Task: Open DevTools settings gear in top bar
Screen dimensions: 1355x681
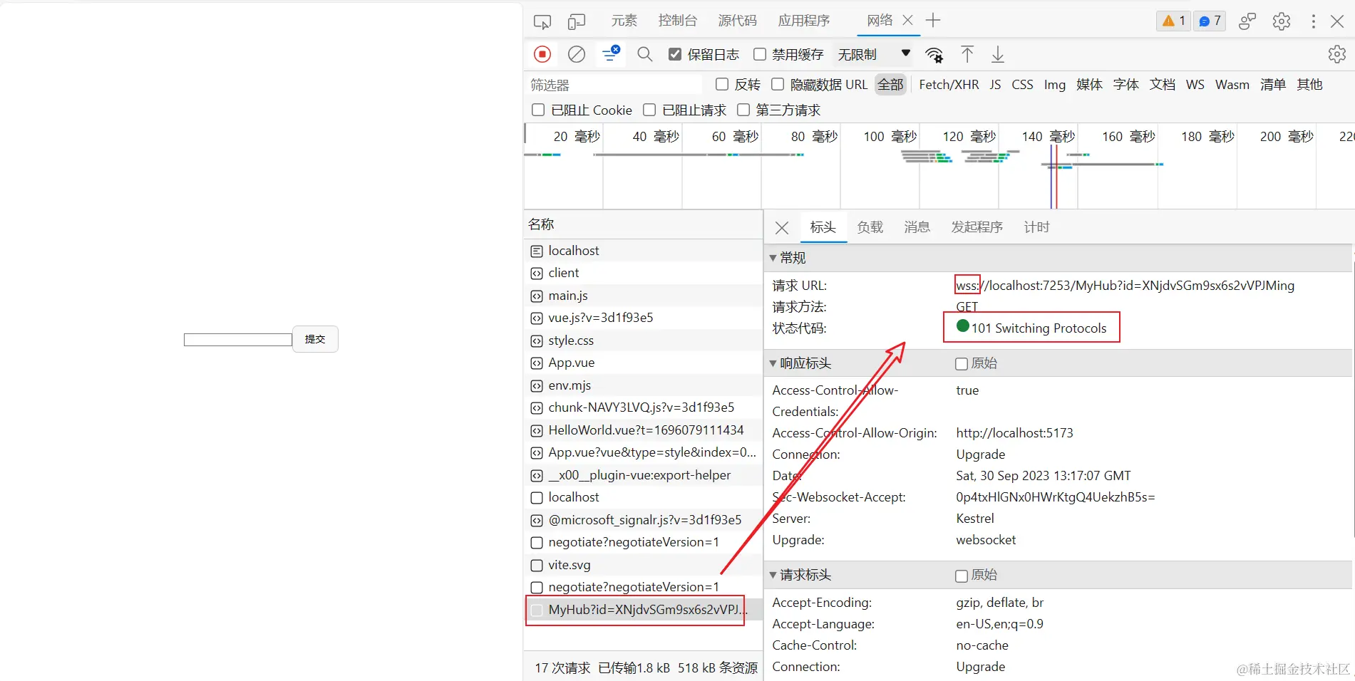Action: tap(1282, 21)
